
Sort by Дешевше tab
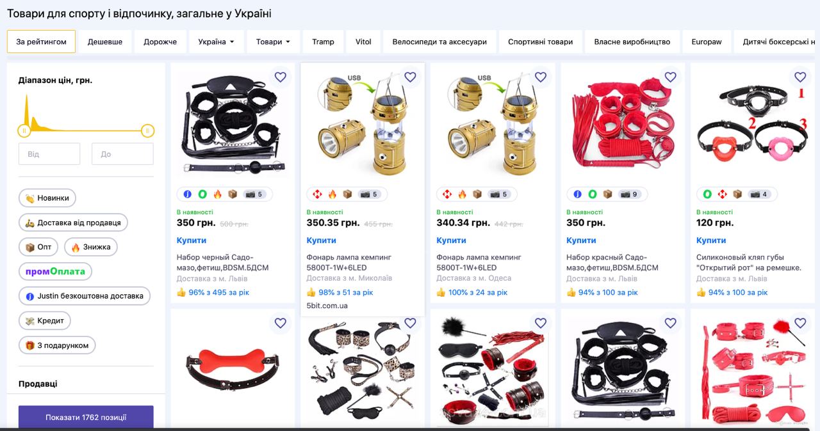(105, 42)
